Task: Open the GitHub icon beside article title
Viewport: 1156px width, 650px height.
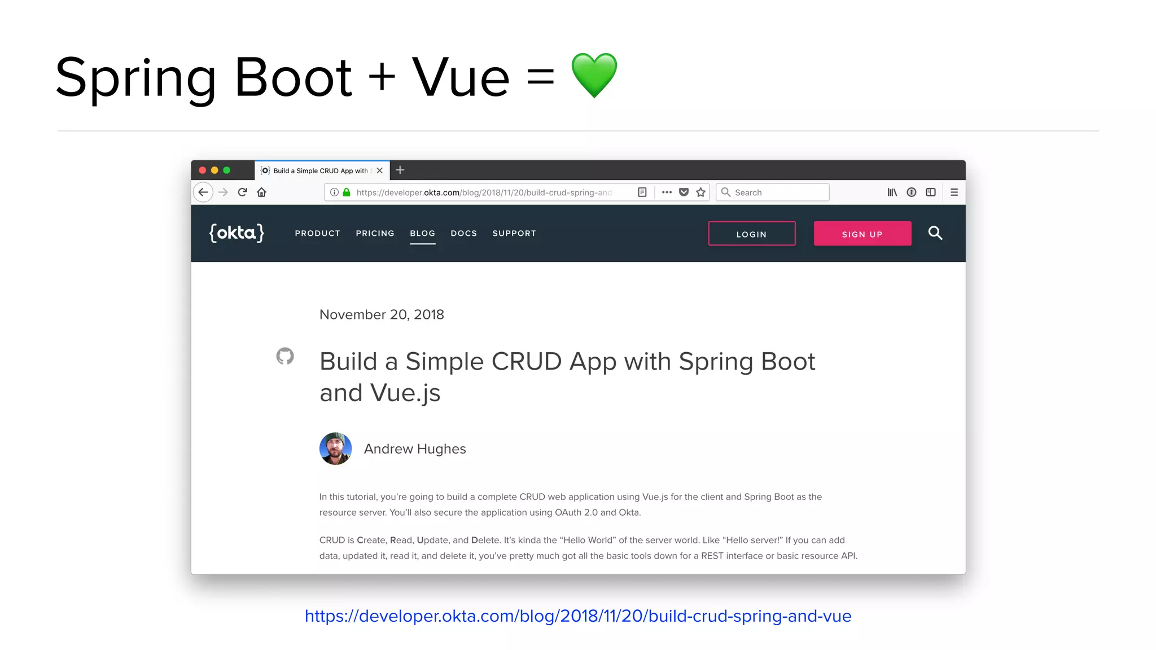Action: click(285, 356)
